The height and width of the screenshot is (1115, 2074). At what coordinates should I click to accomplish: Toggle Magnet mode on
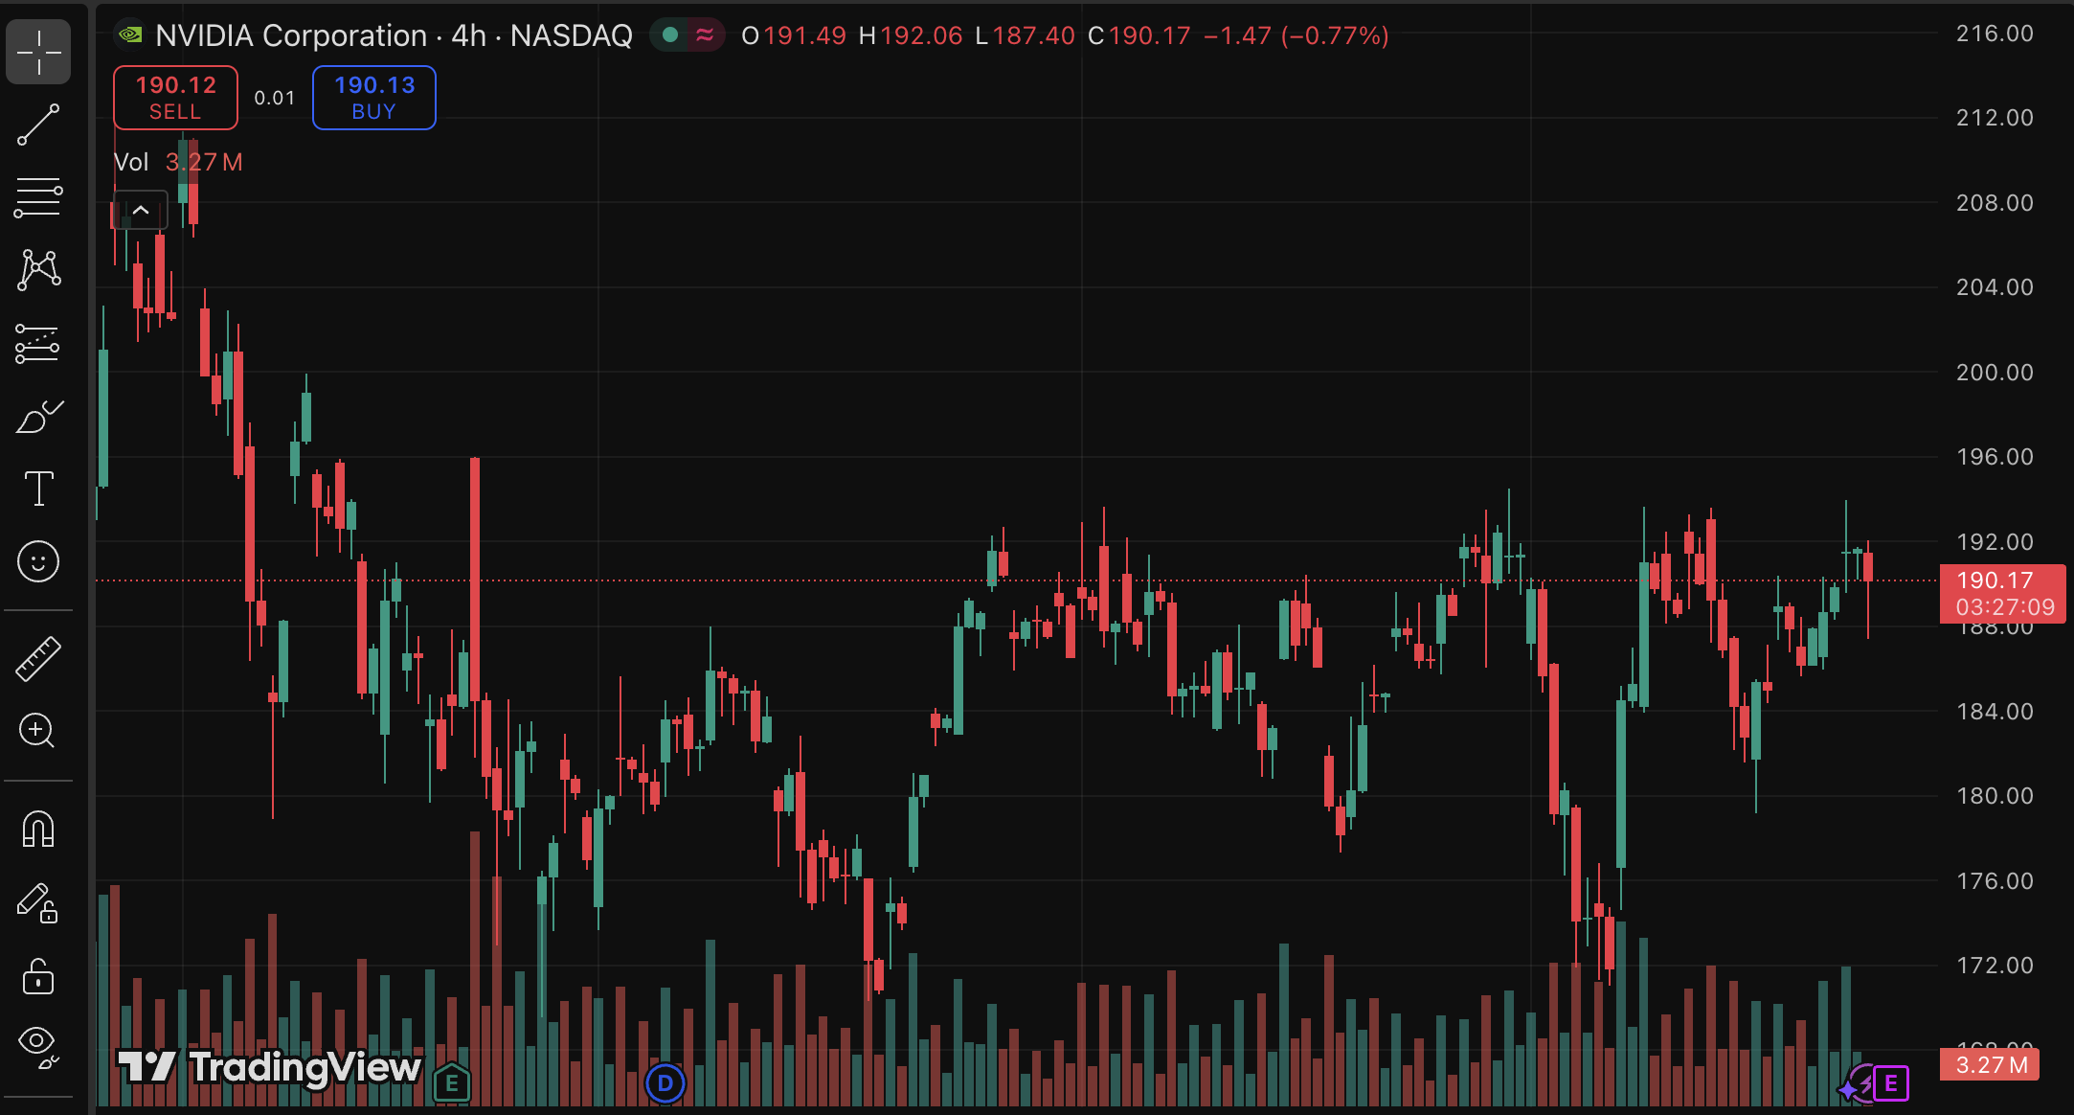coord(38,830)
